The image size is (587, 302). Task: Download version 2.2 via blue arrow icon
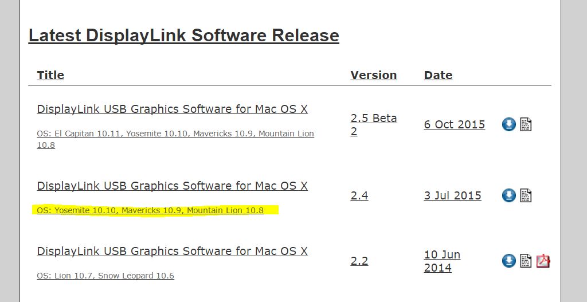(x=509, y=261)
